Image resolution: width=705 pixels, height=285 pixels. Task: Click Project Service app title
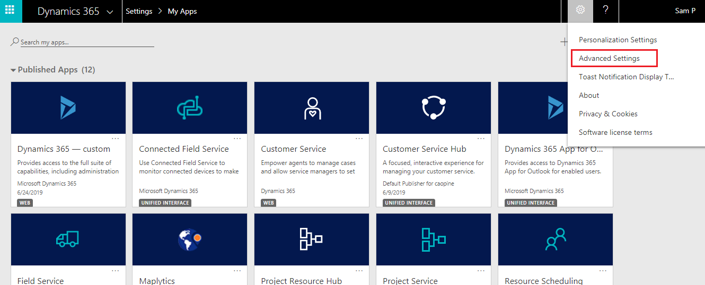coord(410,281)
